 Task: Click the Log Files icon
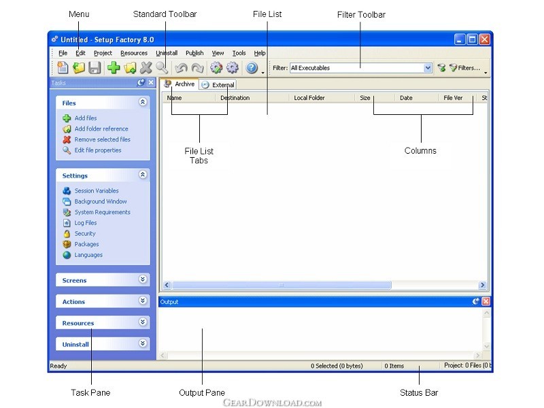[67, 223]
